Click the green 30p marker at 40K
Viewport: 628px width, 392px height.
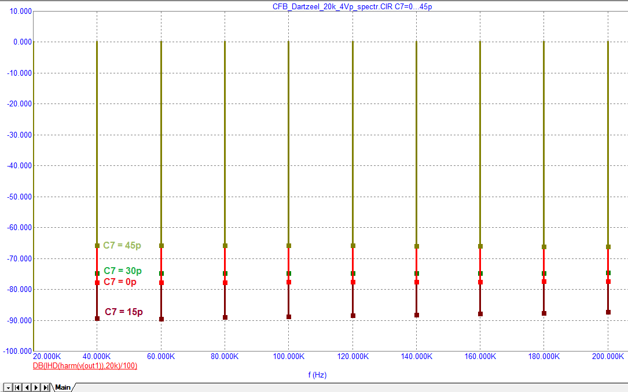pyautogui.click(x=97, y=273)
